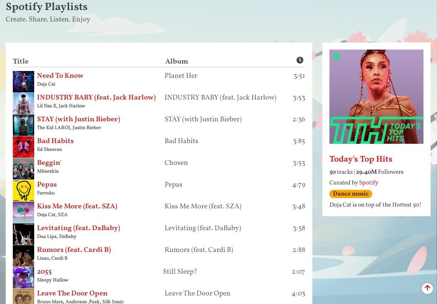437x304 pixels.
Task: Click the Today's Top Hits cover image
Action: pyautogui.click(x=376, y=96)
